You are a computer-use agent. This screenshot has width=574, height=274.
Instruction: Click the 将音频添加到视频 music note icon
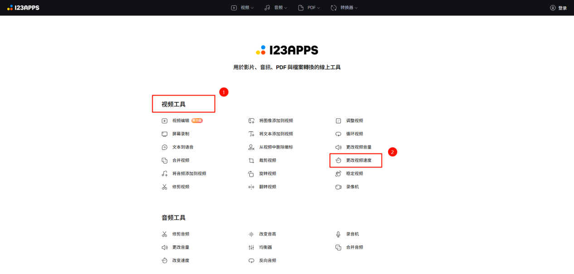[x=165, y=173]
